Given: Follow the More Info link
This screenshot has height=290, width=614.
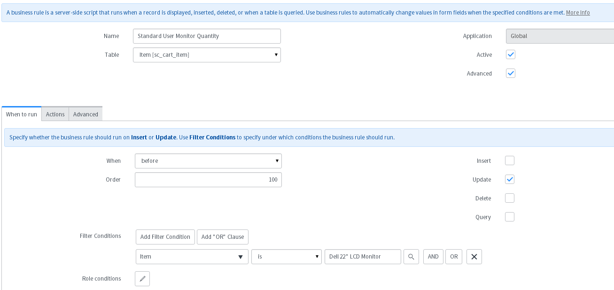Looking at the screenshot, I should pos(578,13).
